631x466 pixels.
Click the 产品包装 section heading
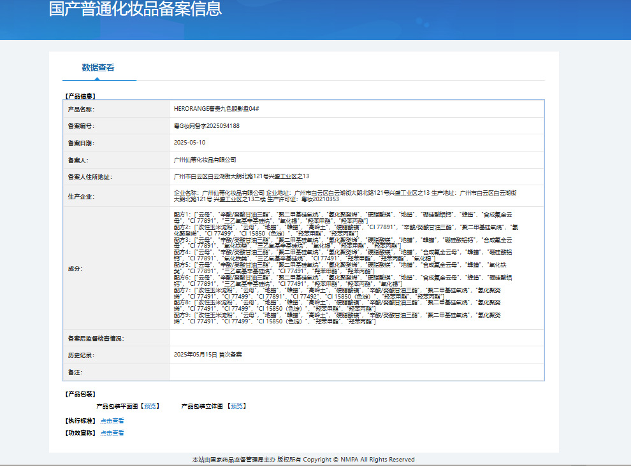click(80, 394)
